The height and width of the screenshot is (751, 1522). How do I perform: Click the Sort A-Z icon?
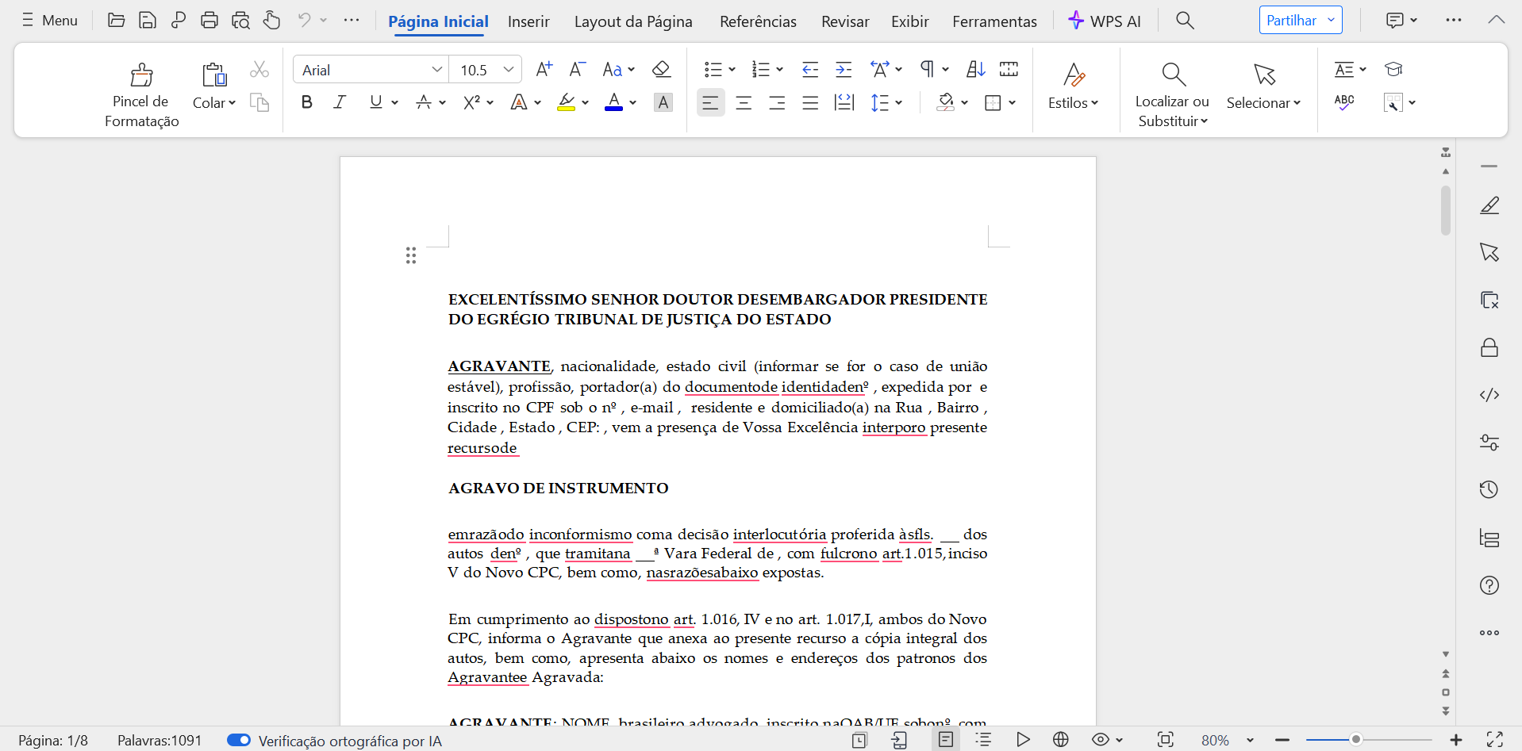pyautogui.click(x=976, y=69)
